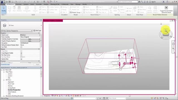Click the Save icon in quick access toolbar
Viewport: 178px width, 100px height.
pos(9,2)
